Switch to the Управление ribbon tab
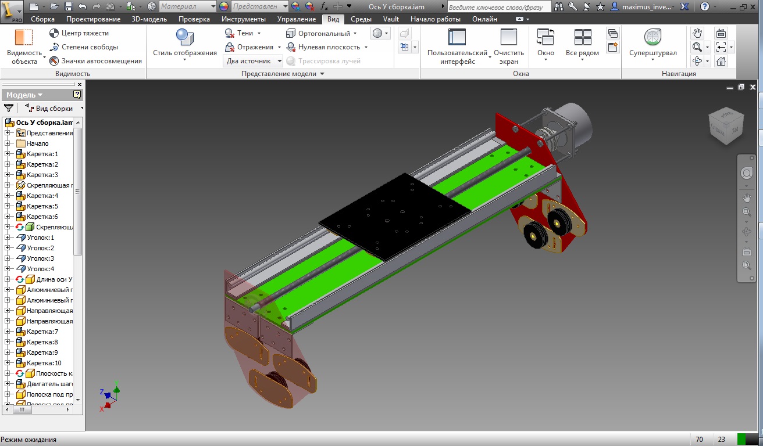The image size is (763, 446). tap(297, 19)
